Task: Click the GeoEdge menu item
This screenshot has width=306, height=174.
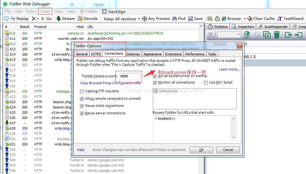Action: 114,12
